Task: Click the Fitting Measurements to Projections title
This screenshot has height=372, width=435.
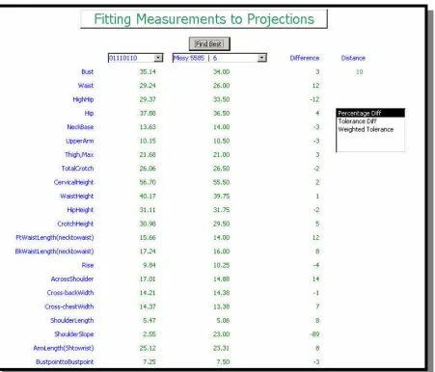Action: 204,19
